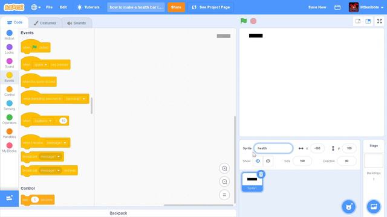This screenshot has height=217, width=387.
Task: Open the Backpack panel
Action: tap(119, 213)
